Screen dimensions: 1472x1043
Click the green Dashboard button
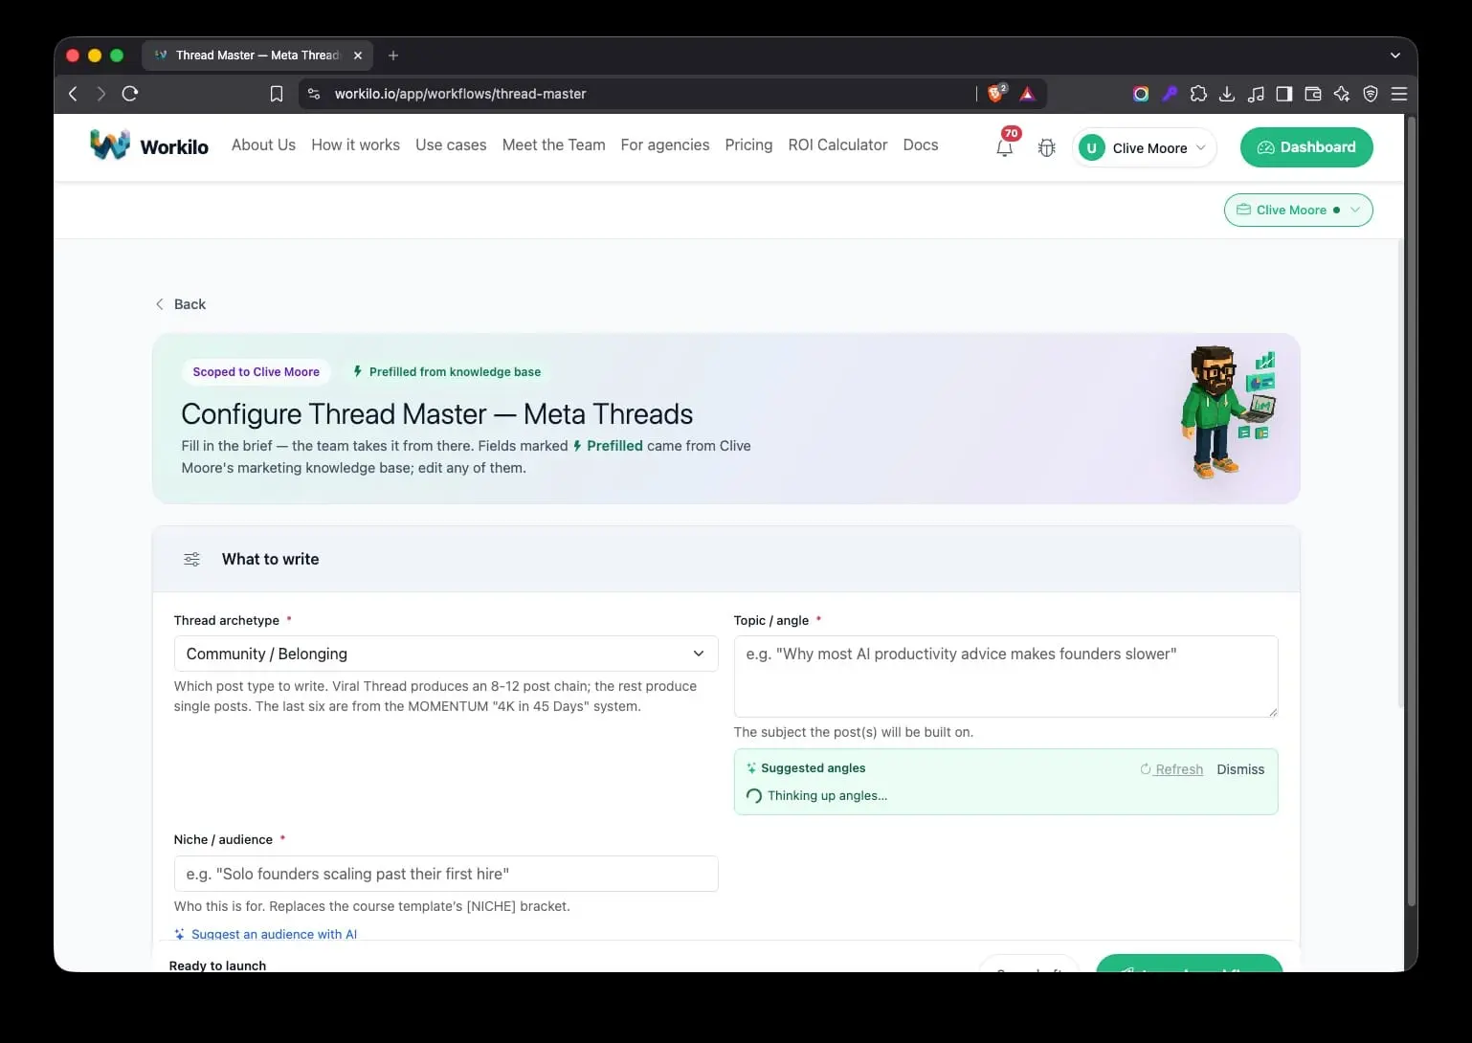click(1306, 147)
